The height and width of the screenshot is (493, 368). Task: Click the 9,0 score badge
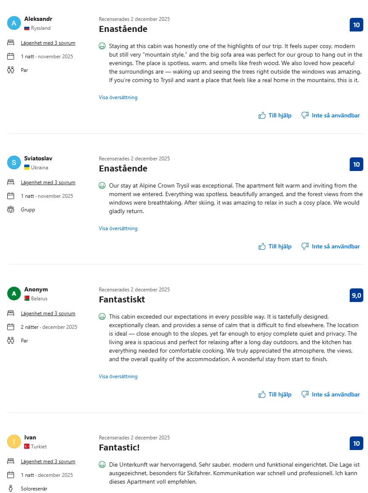pyautogui.click(x=357, y=296)
